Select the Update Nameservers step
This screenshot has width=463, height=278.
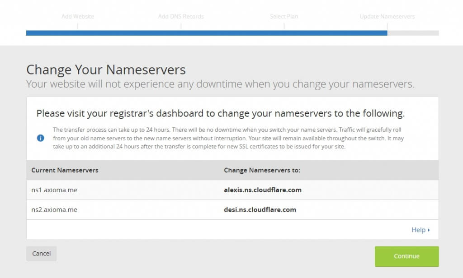point(387,17)
